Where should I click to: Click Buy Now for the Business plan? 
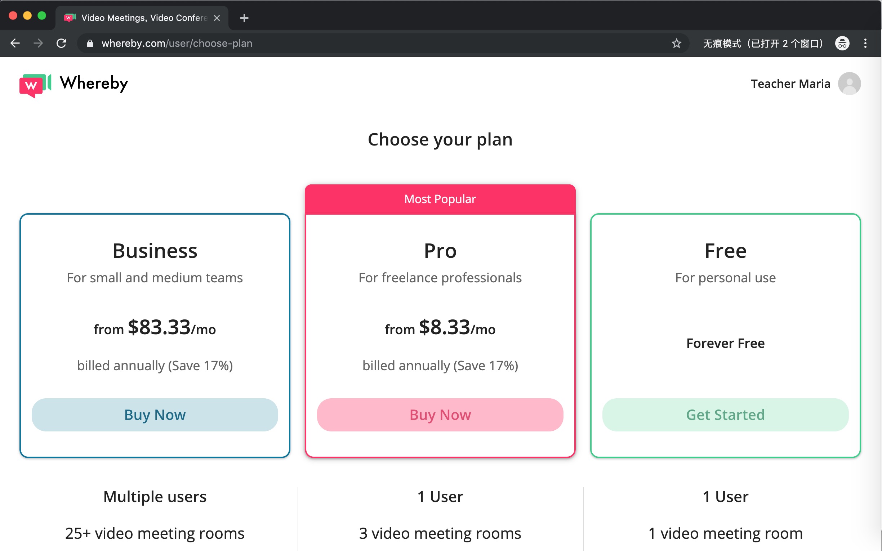[155, 415]
